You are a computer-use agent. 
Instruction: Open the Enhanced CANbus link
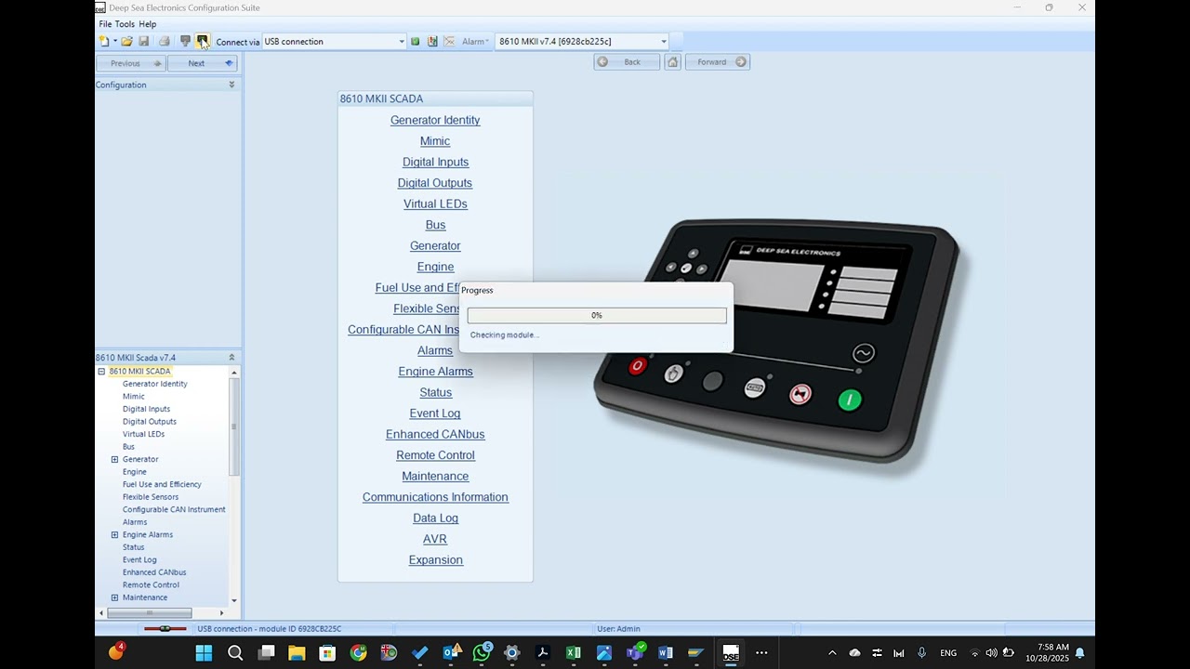435,434
